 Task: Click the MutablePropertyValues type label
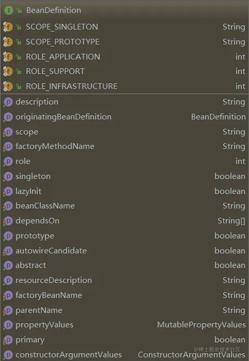coord(201,325)
